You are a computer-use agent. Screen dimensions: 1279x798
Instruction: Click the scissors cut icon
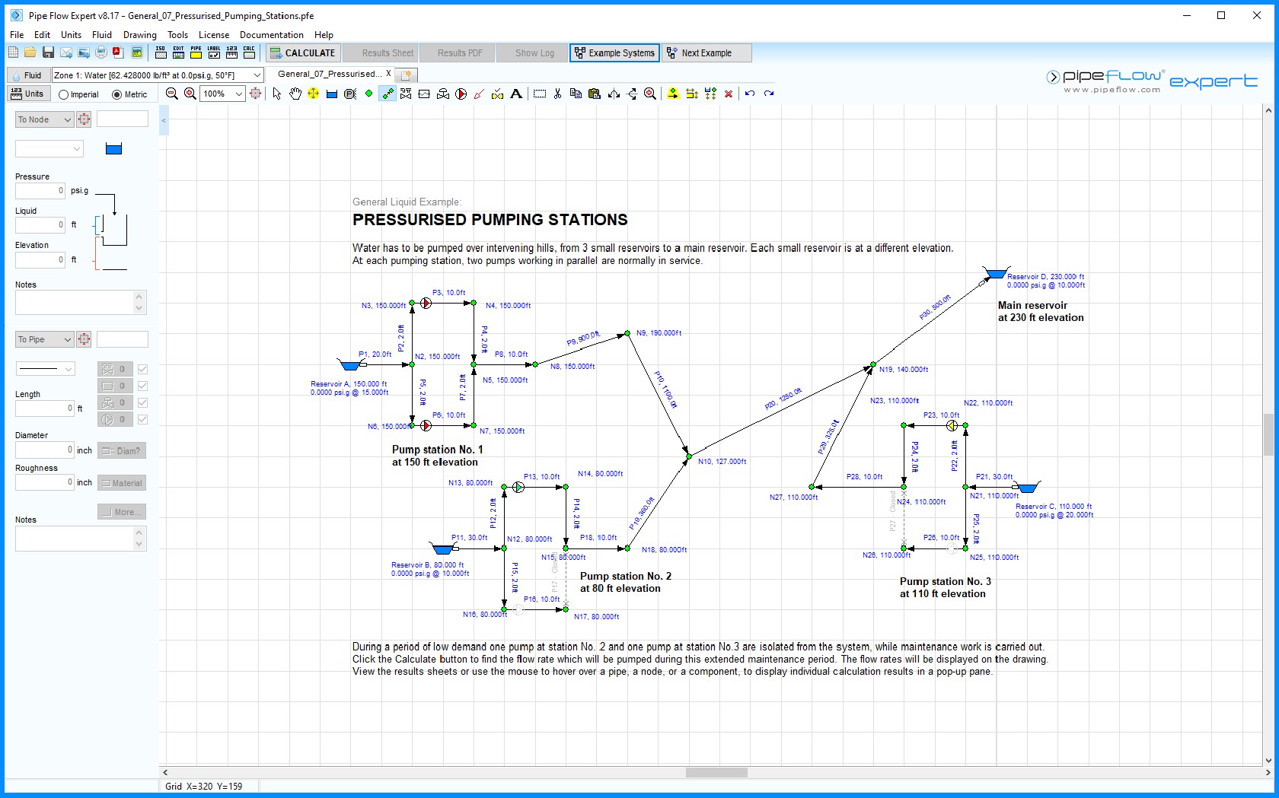[558, 94]
